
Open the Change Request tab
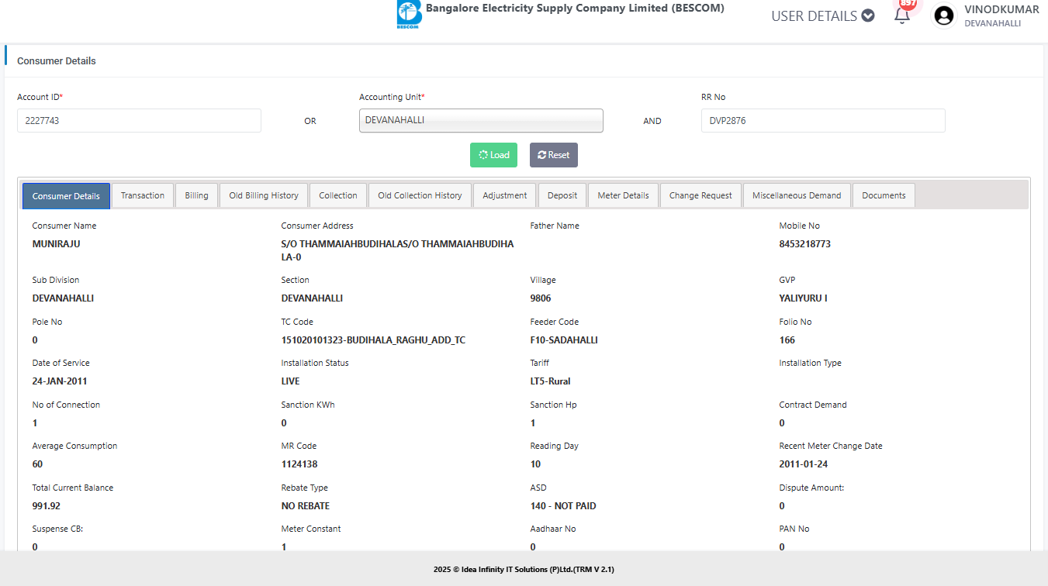coord(700,196)
